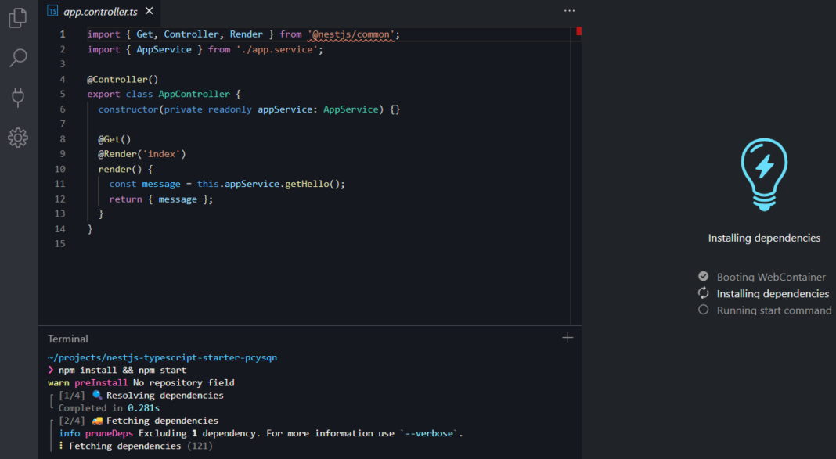
Task: Open the ellipsis overflow menu
Action: tap(569, 10)
